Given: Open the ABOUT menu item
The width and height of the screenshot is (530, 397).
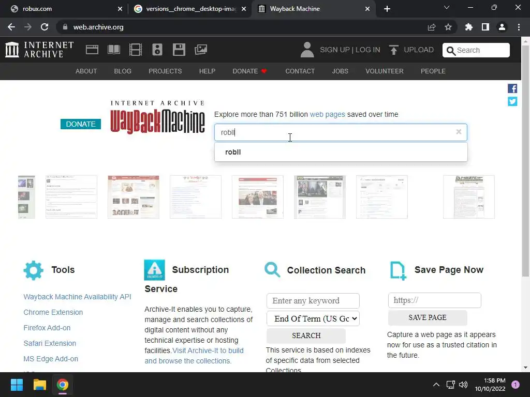Looking at the screenshot, I should [x=86, y=71].
